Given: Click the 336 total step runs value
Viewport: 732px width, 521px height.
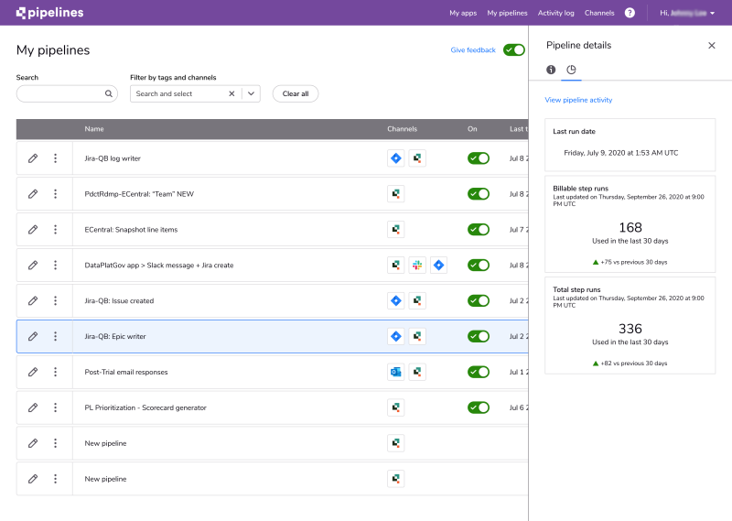Looking at the screenshot, I should [x=630, y=329].
